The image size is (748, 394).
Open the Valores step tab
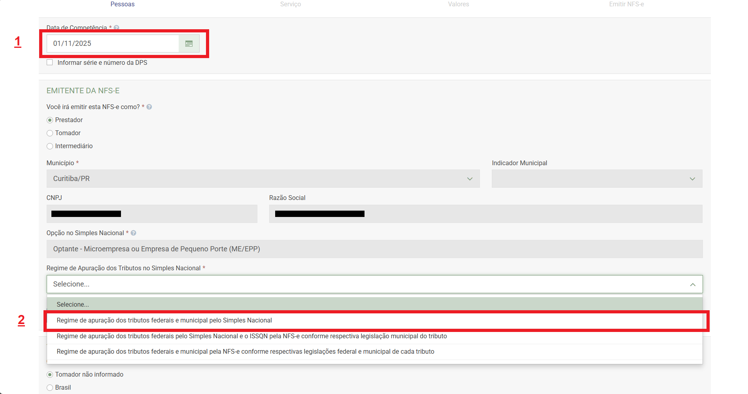point(459,4)
